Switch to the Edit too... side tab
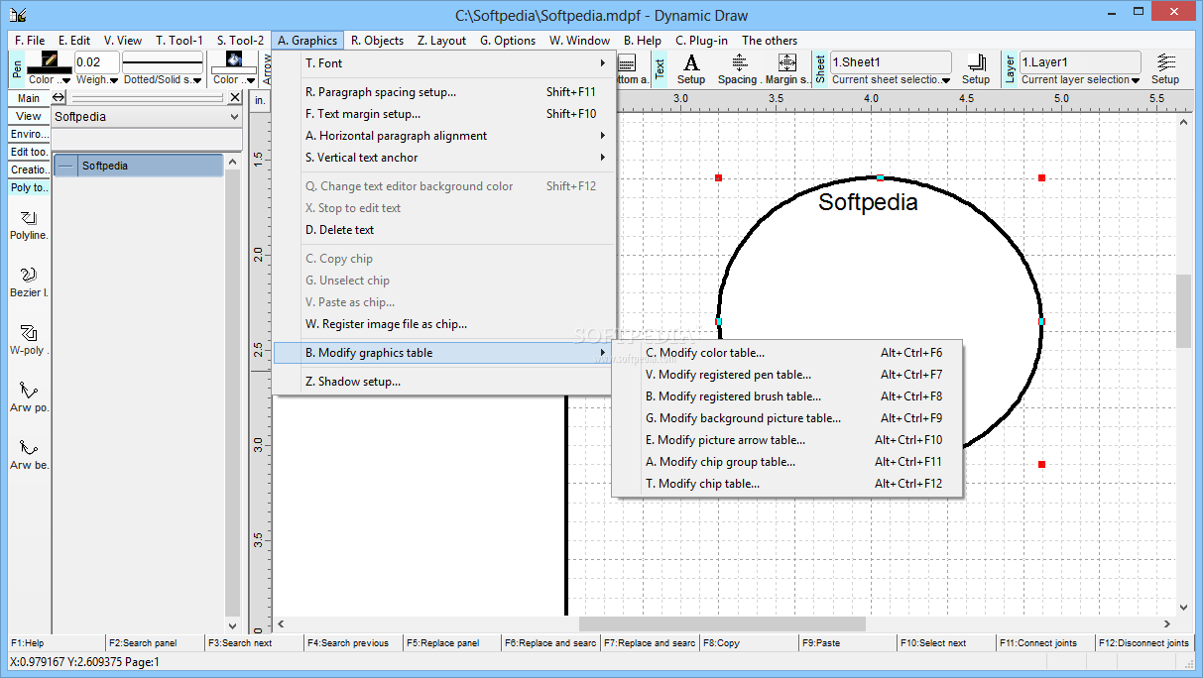The image size is (1203, 678). click(x=29, y=152)
